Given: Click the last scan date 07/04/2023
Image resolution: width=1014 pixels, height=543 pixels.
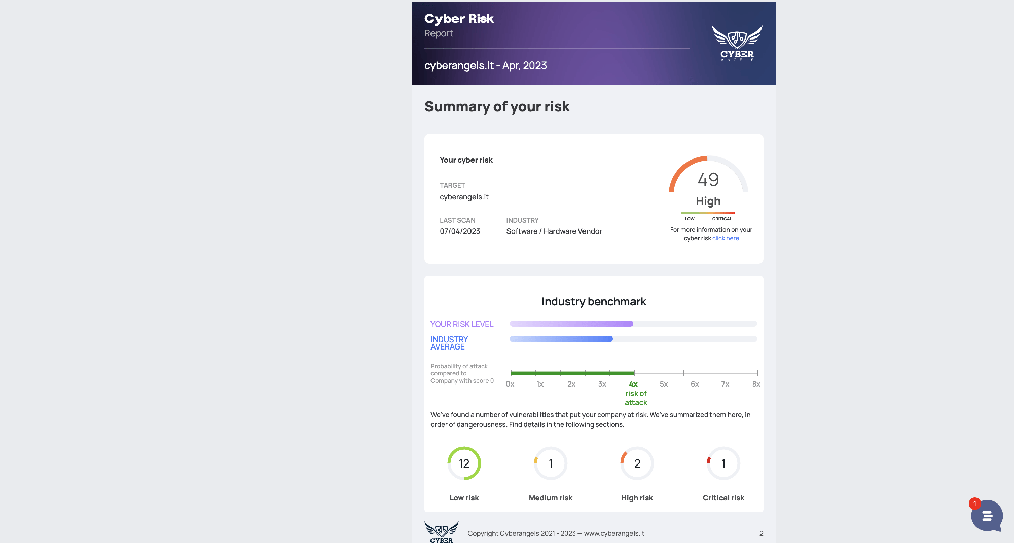Looking at the screenshot, I should pyautogui.click(x=460, y=231).
